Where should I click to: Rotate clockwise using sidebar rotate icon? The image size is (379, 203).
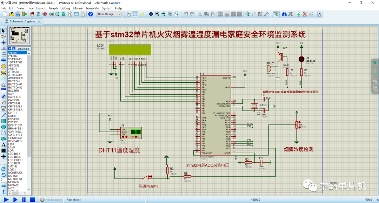click(x=4, y=169)
